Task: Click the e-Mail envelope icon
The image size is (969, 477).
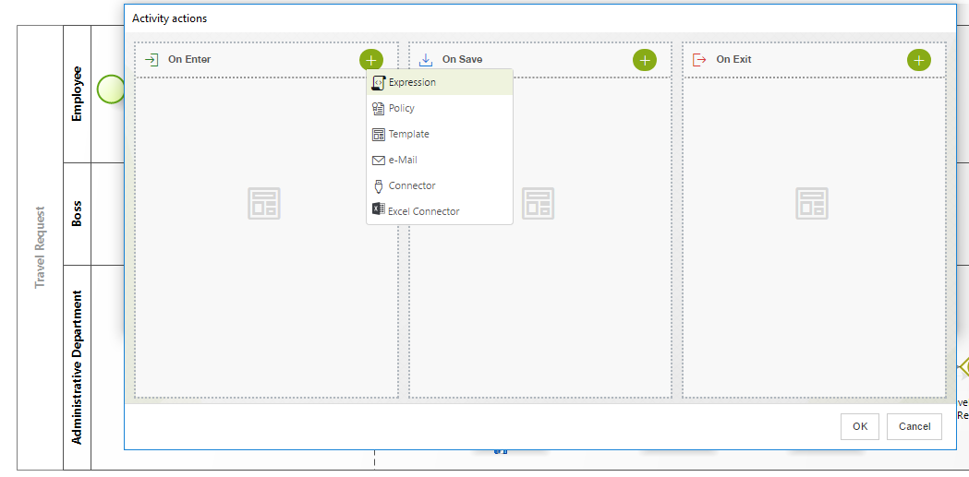Action: tap(378, 160)
